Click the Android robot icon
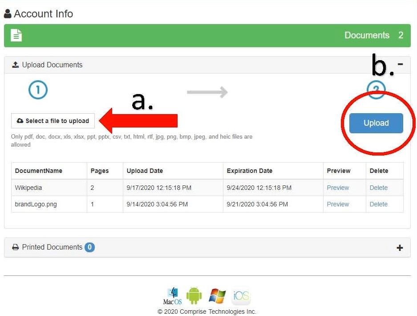This screenshot has width=417, height=316. click(194, 296)
